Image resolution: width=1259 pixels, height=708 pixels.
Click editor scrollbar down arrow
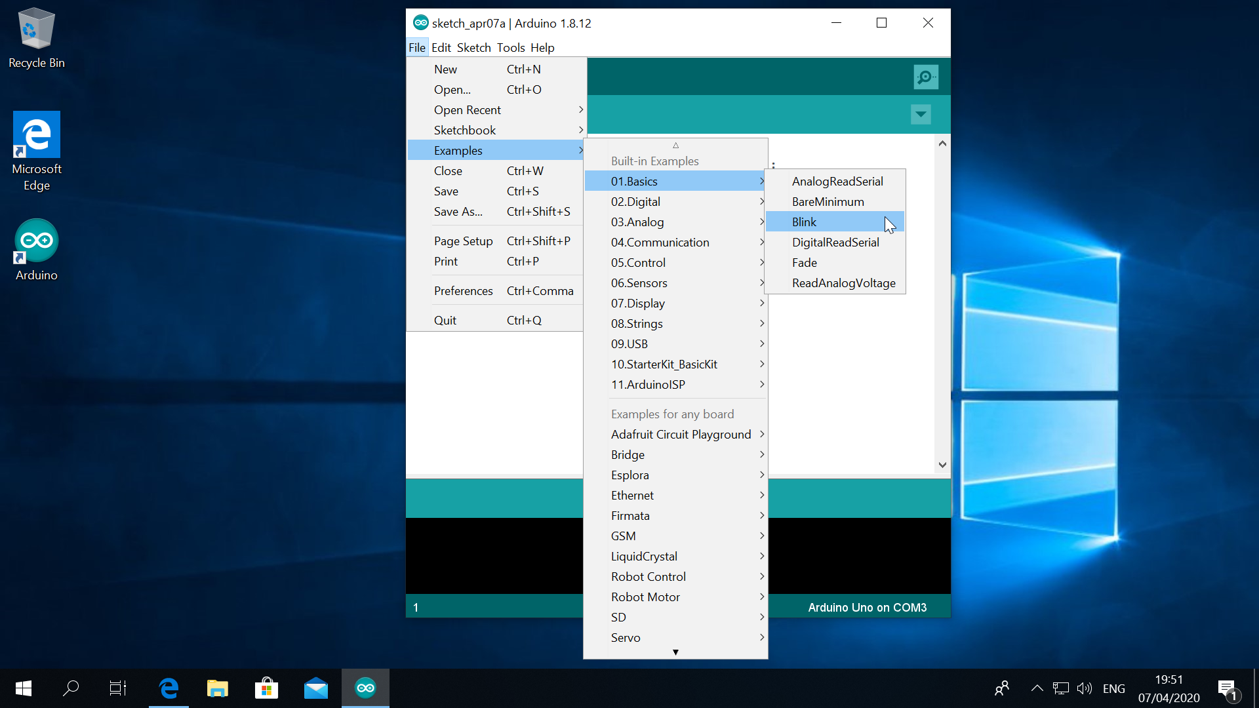point(942,465)
